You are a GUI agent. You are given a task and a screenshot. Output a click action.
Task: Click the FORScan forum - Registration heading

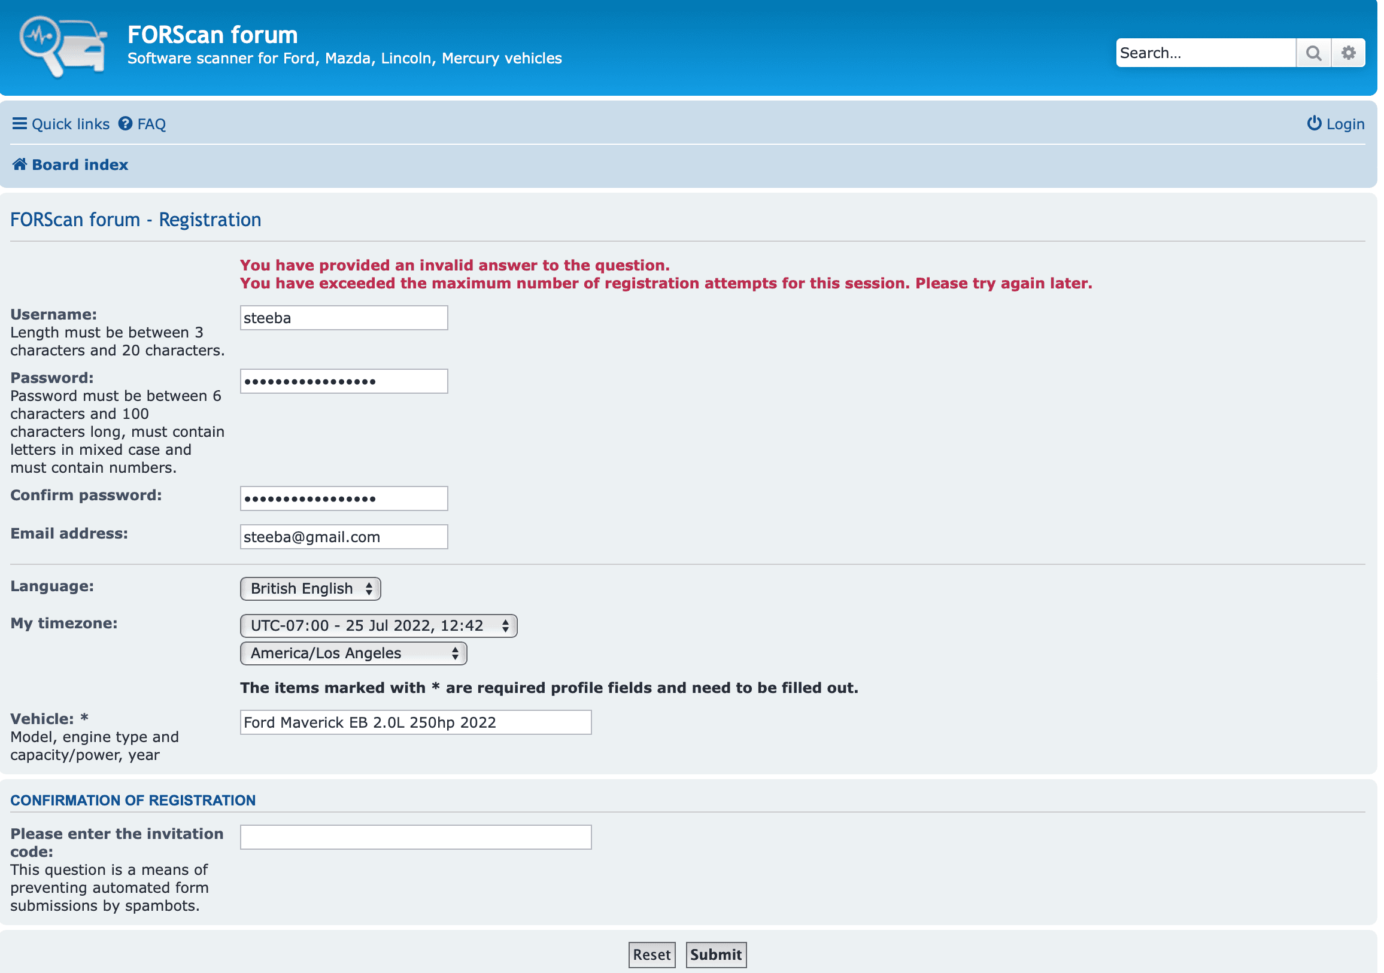point(136,219)
